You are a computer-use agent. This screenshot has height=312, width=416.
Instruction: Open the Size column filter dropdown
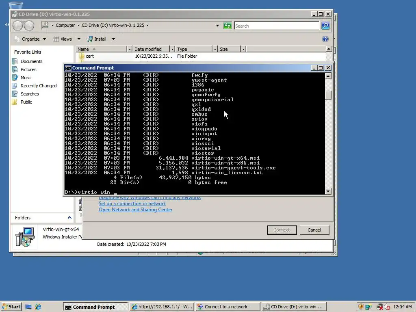tap(243, 49)
